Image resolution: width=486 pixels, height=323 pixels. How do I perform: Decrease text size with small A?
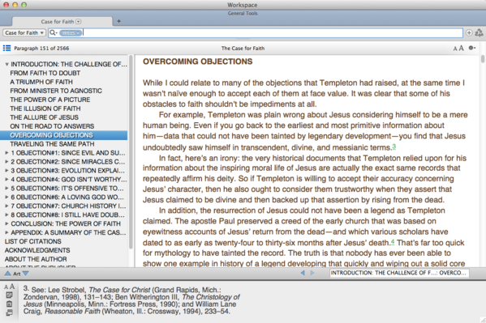click(455, 49)
